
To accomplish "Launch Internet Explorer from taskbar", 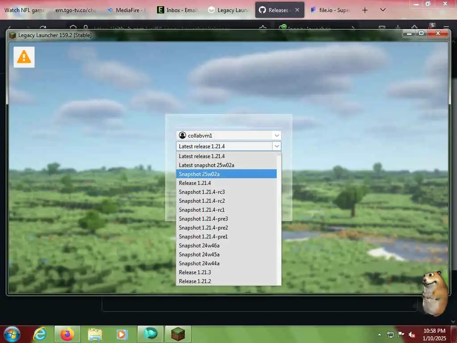I will click(40, 334).
